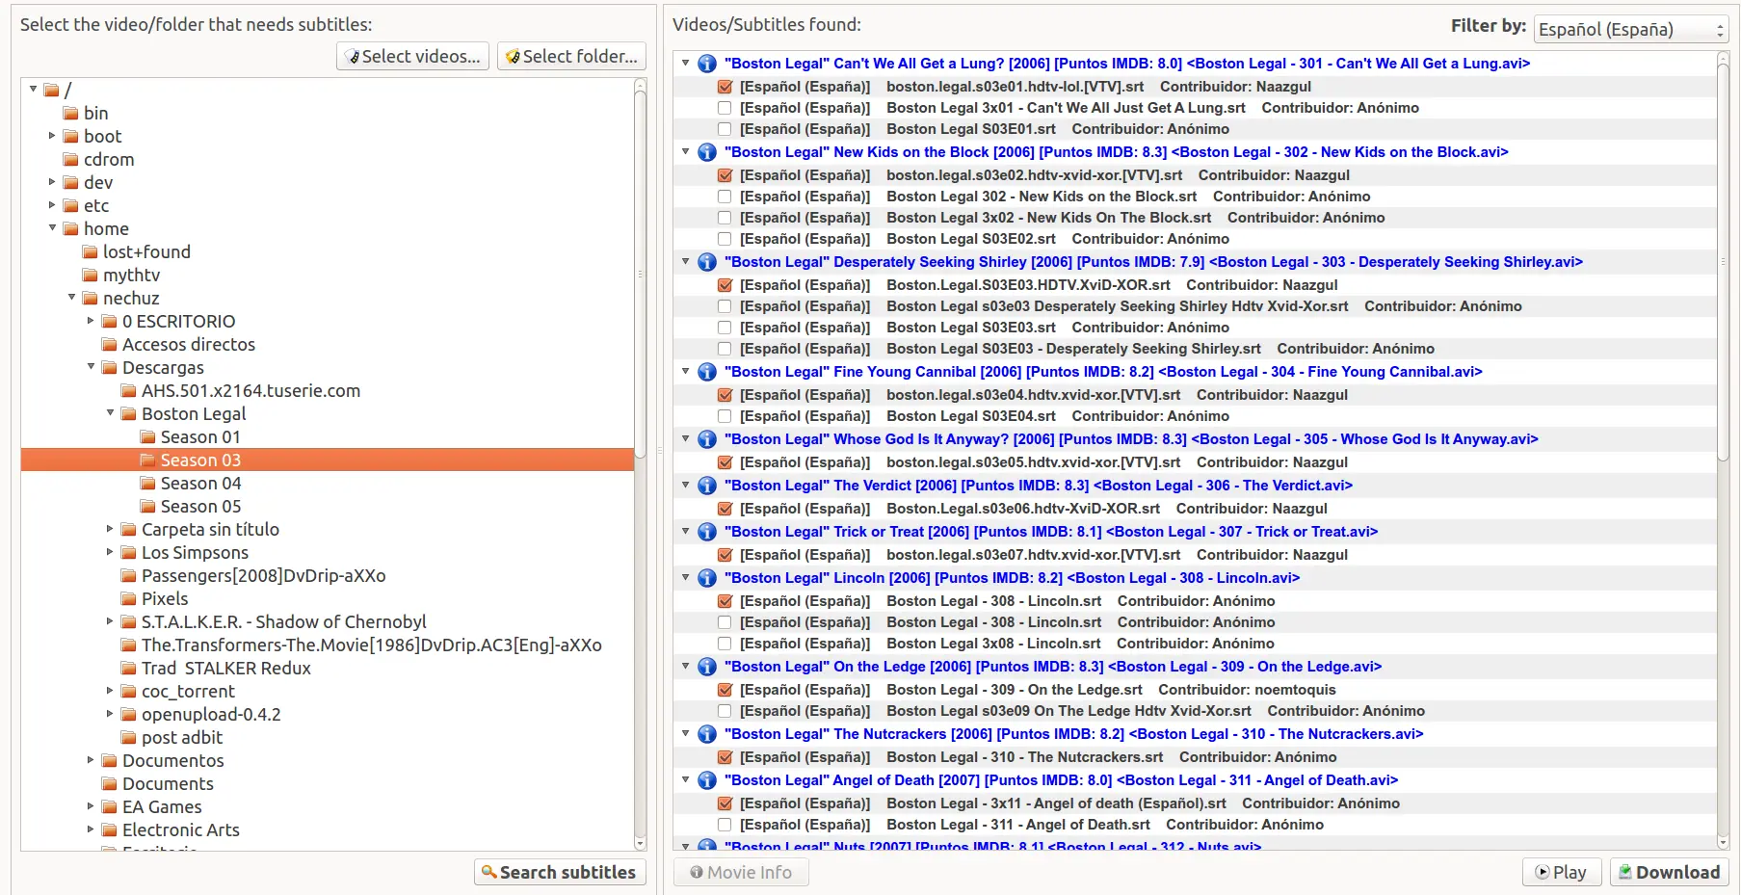Screen dimensions: 1741x895
Task: Click the coc_torrent folder icon
Action: click(x=128, y=692)
